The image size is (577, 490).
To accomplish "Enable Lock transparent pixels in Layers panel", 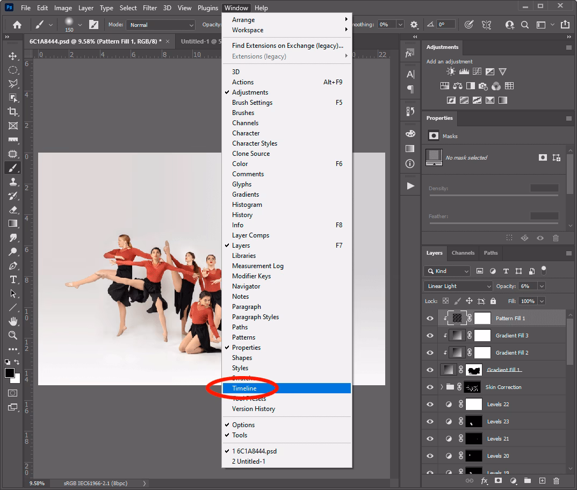I will click(x=445, y=301).
